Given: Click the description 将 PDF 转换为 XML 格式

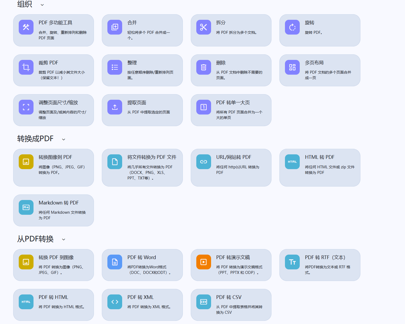Looking at the screenshot, I should pos(149,307).
